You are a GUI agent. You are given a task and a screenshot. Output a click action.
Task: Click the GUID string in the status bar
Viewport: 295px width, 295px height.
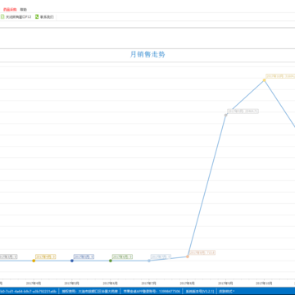click(x=28, y=292)
